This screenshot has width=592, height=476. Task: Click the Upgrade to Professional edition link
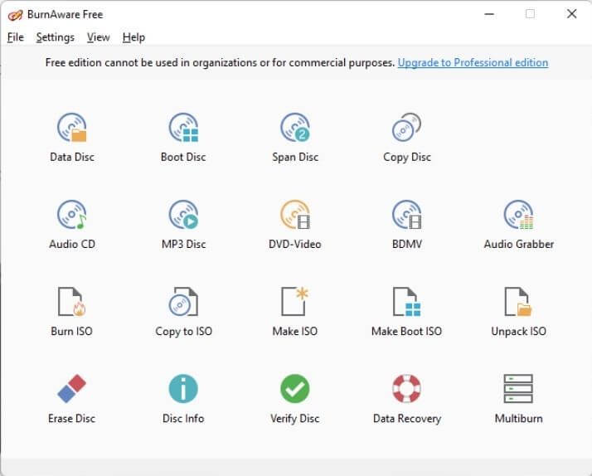[x=473, y=62]
